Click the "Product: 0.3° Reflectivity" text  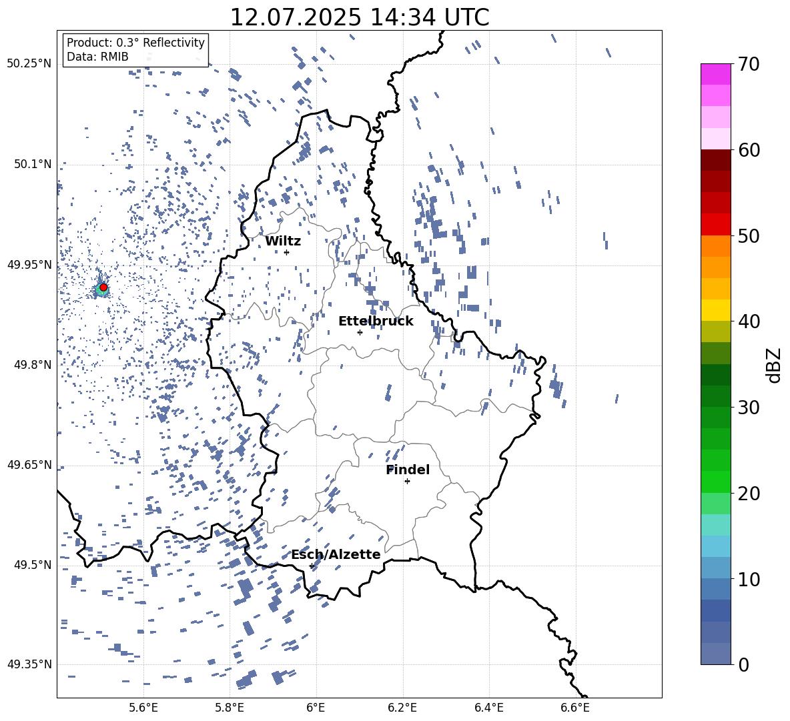tap(135, 42)
